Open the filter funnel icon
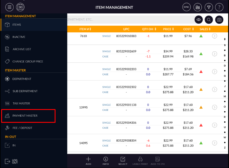This screenshot has height=168, width=229. pyautogui.click(x=208, y=7)
